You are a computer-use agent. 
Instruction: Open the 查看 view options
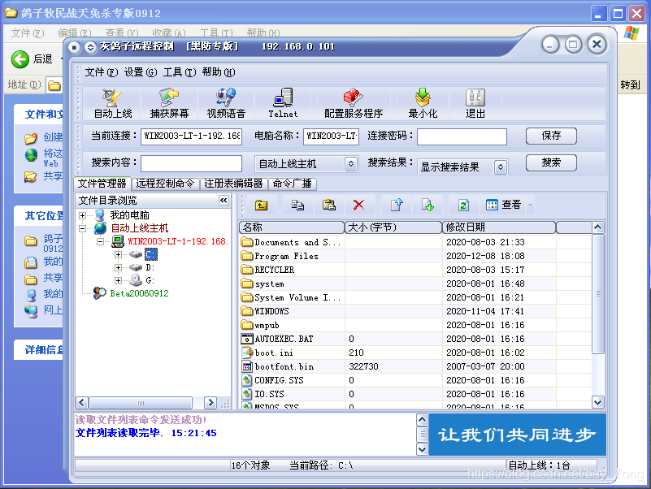[x=504, y=205]
